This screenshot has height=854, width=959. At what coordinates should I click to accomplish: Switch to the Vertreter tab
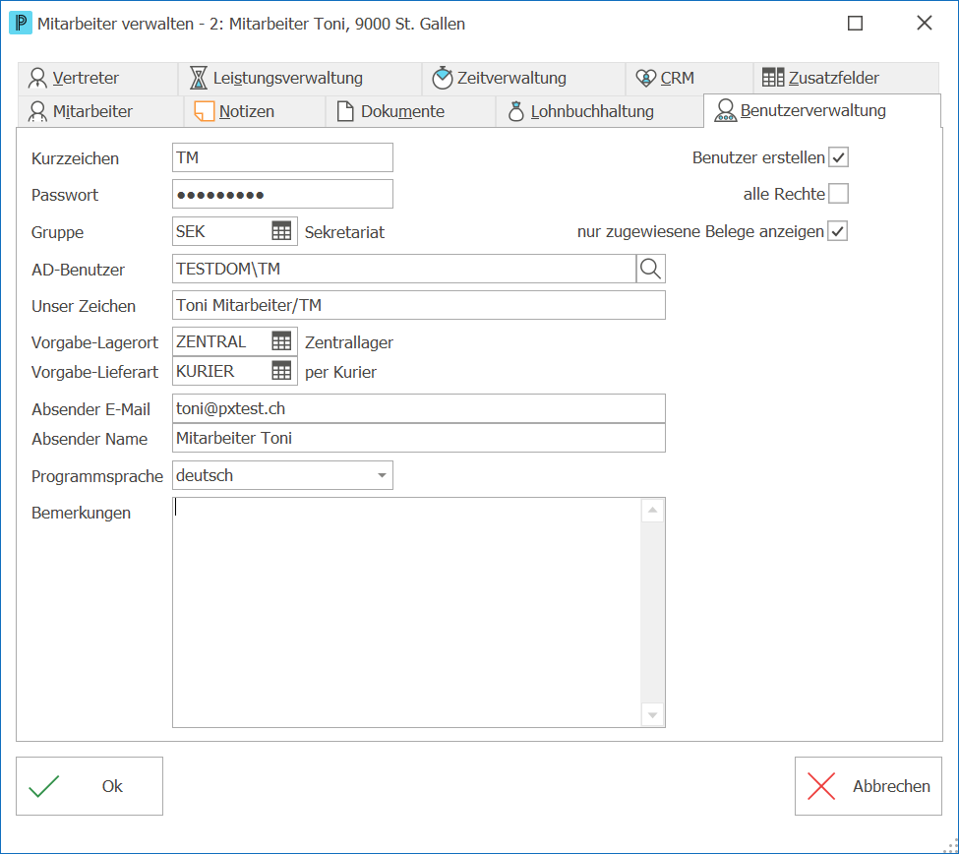point(97,79)
